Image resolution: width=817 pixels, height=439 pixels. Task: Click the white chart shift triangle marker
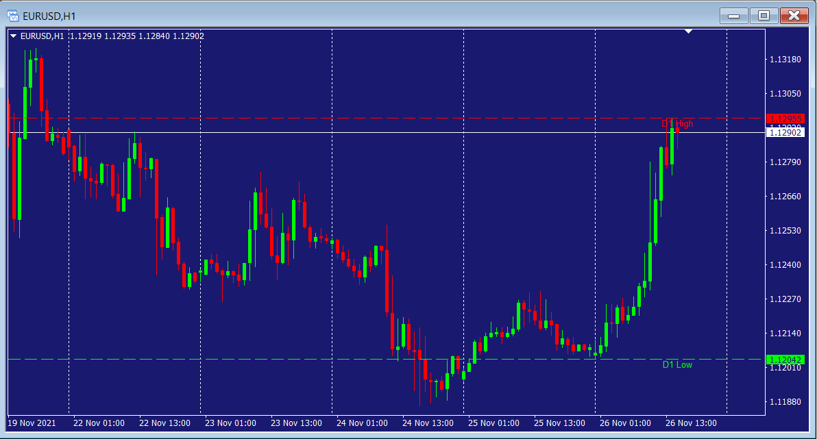689,32
